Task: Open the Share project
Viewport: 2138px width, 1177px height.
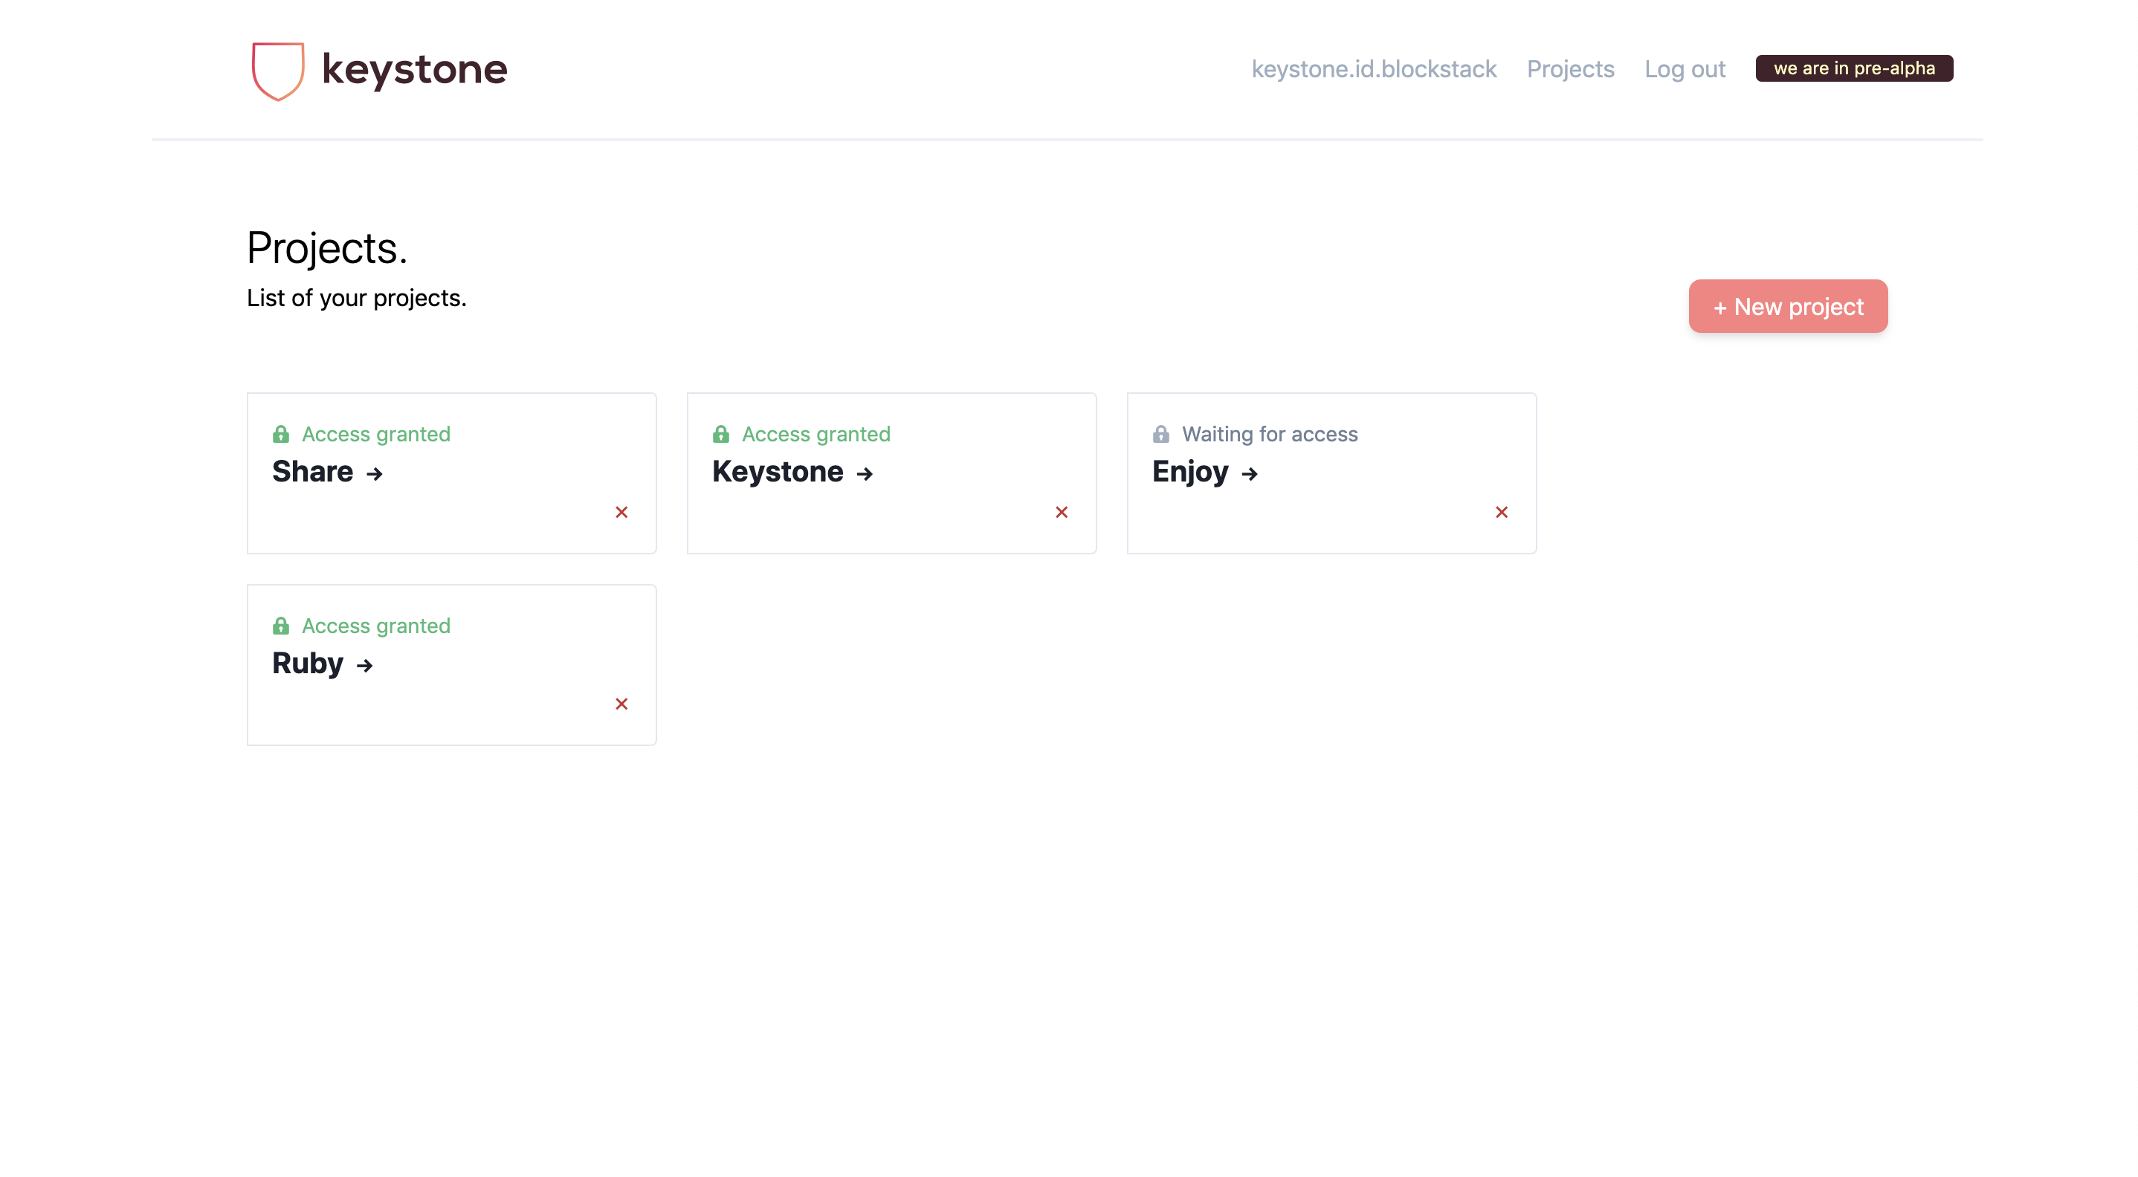Action: [313, 471]
